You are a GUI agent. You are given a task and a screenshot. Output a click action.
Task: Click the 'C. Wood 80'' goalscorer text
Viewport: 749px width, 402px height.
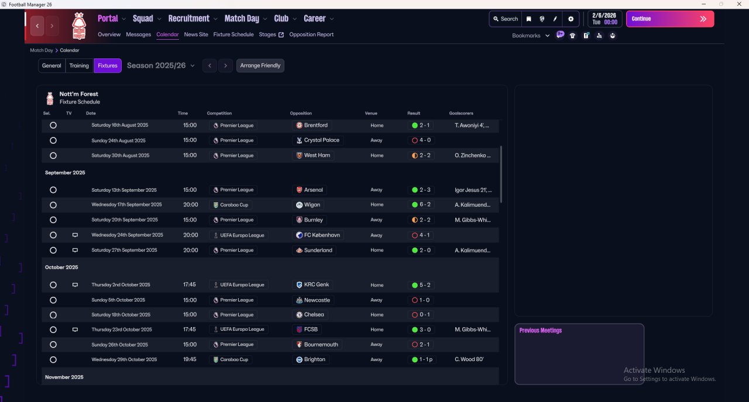click(x=469, y=360)
